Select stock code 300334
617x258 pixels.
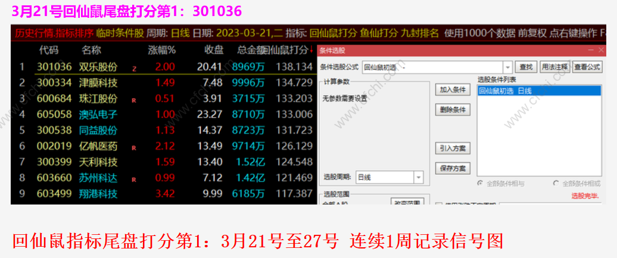54,83
